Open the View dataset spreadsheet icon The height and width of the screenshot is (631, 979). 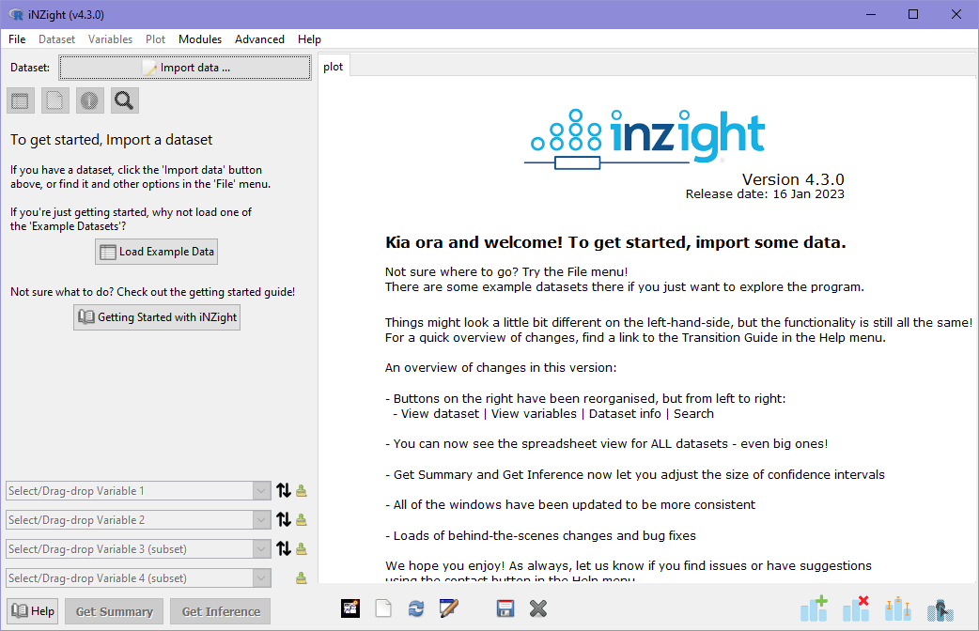coord(20,100)
